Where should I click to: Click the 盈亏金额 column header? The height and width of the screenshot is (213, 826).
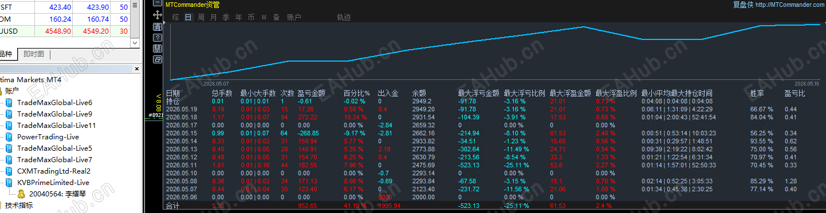(312, 93)
